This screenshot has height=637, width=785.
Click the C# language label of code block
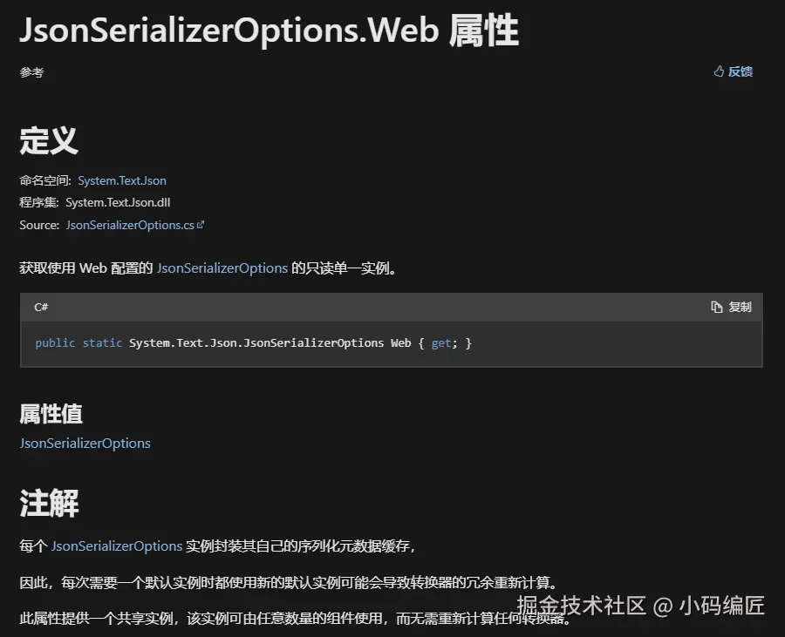click(x=41, y=307)
